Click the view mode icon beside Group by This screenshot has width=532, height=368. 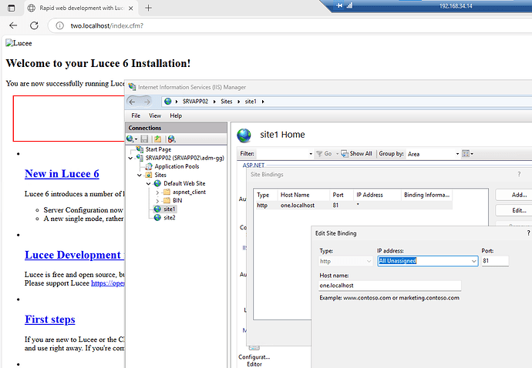pos(466,154)
